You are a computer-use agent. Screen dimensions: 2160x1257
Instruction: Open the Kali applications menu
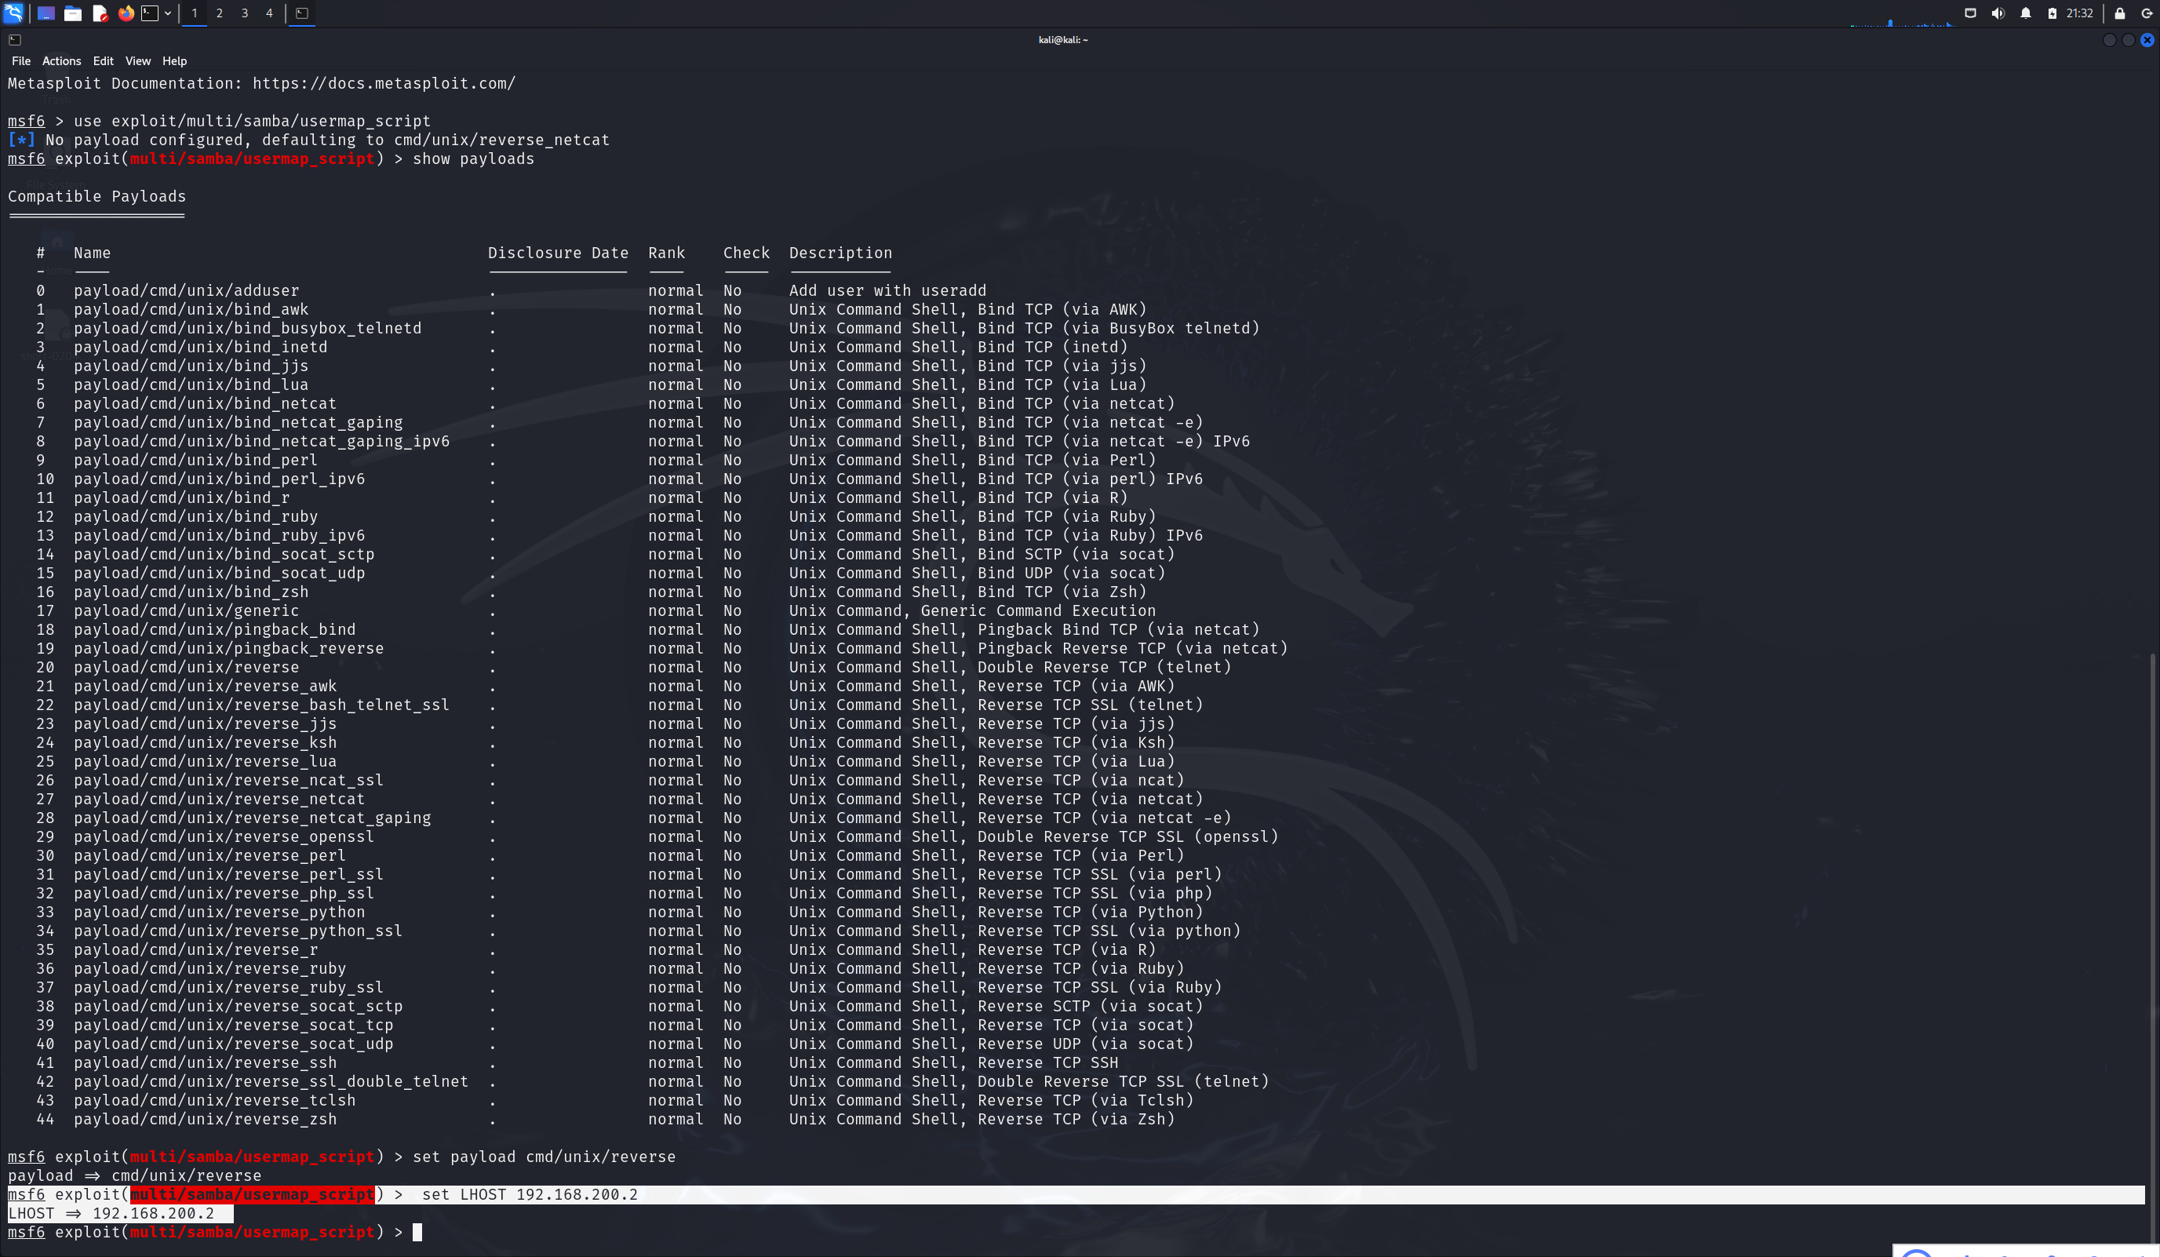pos(13,13)
